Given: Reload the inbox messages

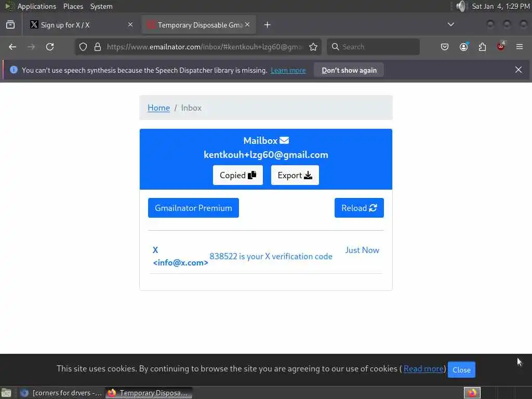Looking at the screenshot, I should 359,208.
